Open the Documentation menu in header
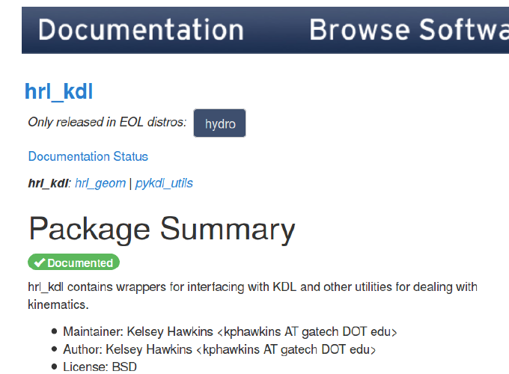Viewport: 509px width, 374px height. click(141, 30)
